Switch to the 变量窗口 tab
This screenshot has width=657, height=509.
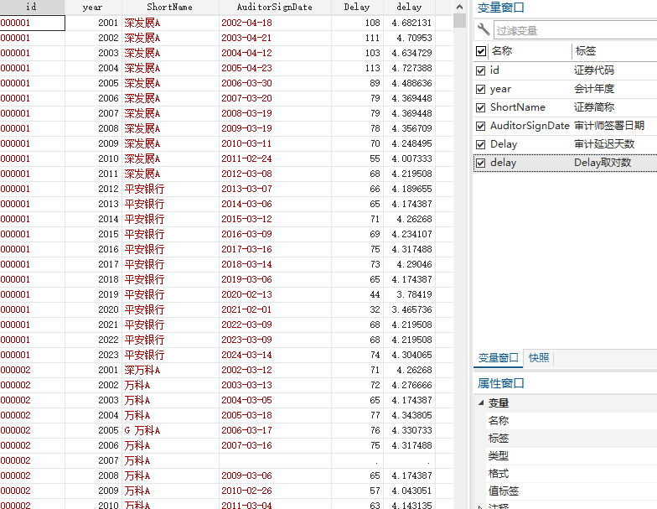(498, 358)
